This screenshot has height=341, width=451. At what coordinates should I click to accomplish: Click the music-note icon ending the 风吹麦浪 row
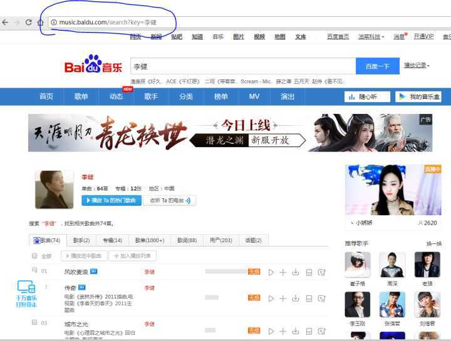321,272
